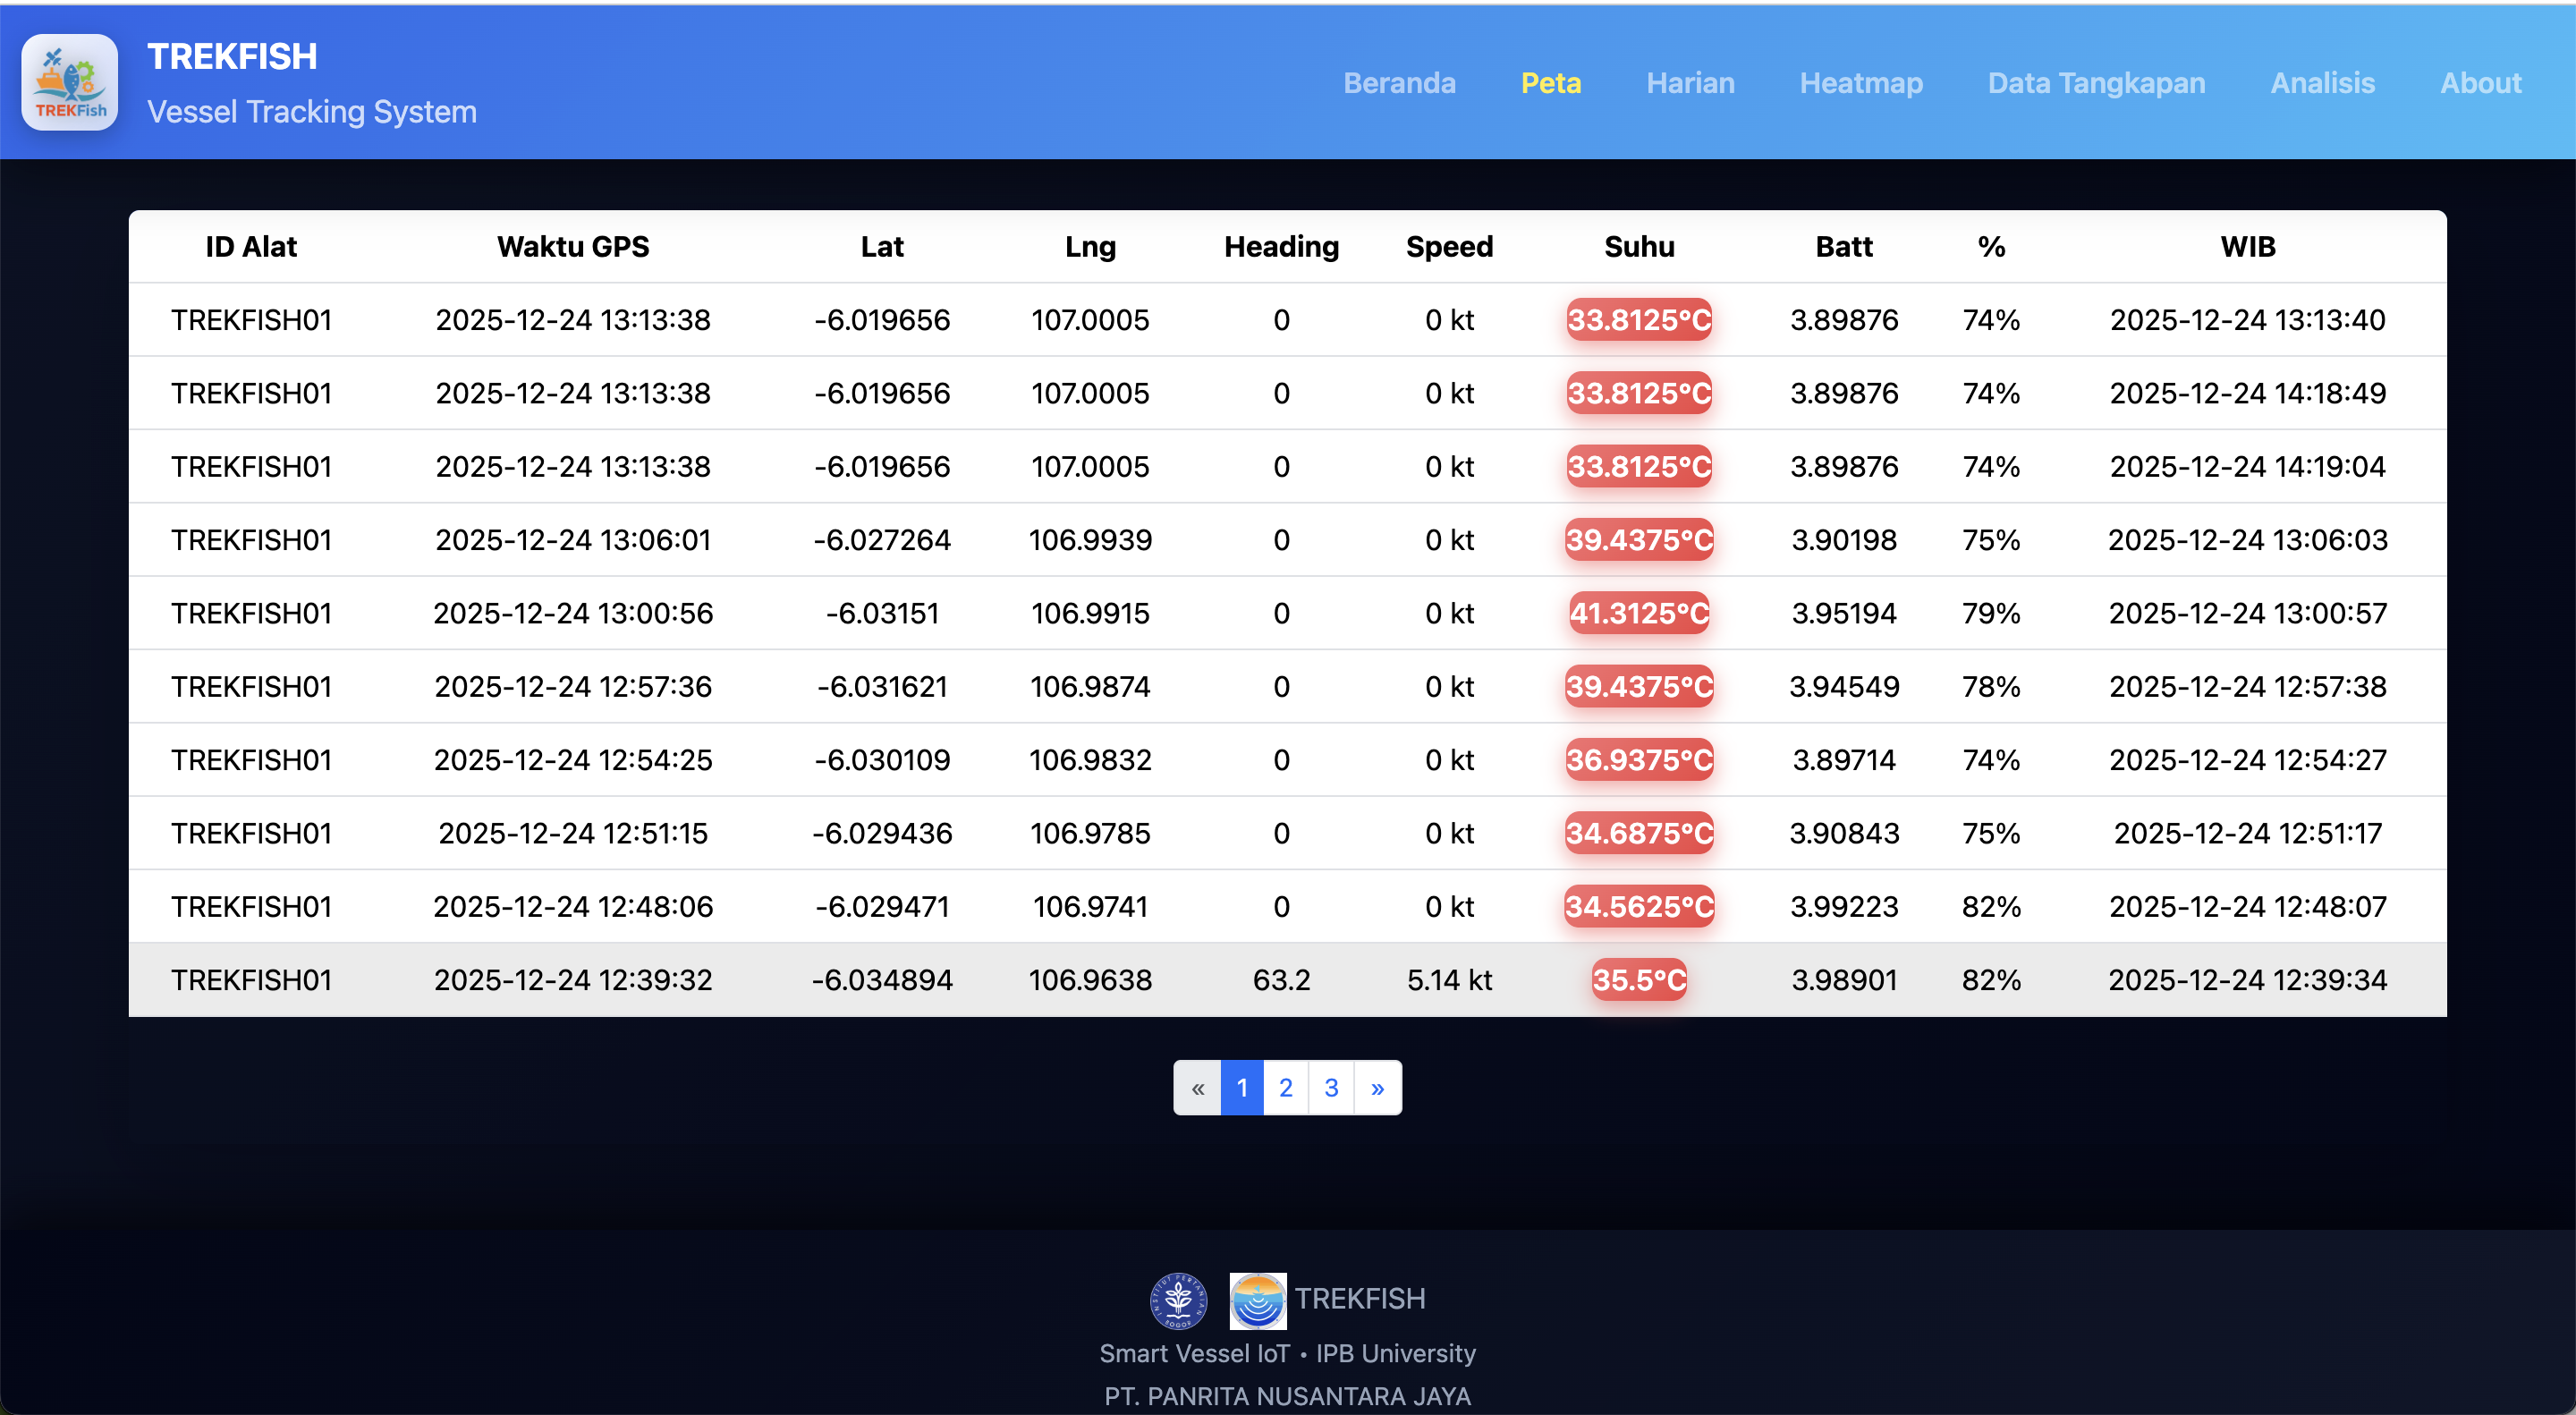The image size is (2576, 1415).
Task: Open the Heatmap navigation tab
Action: 1860,83
